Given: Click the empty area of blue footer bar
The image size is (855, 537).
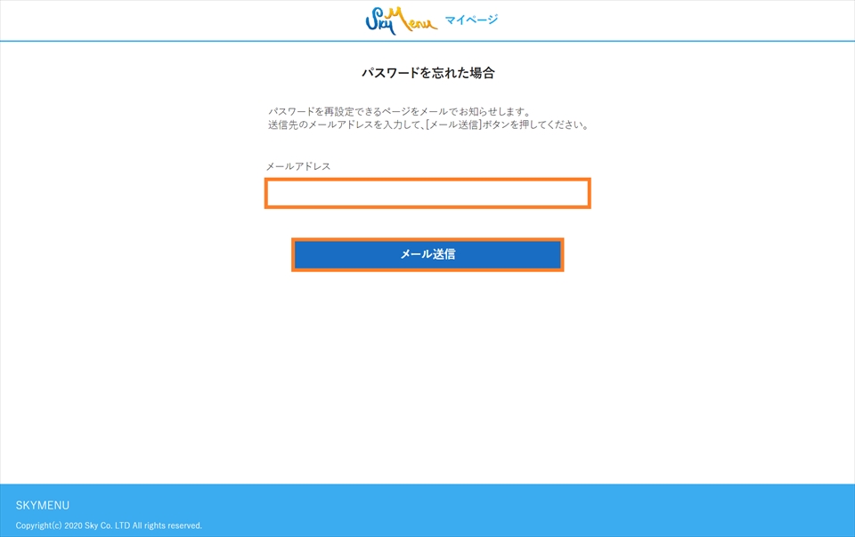Looking at the screenshot, I should coord(534,511).
